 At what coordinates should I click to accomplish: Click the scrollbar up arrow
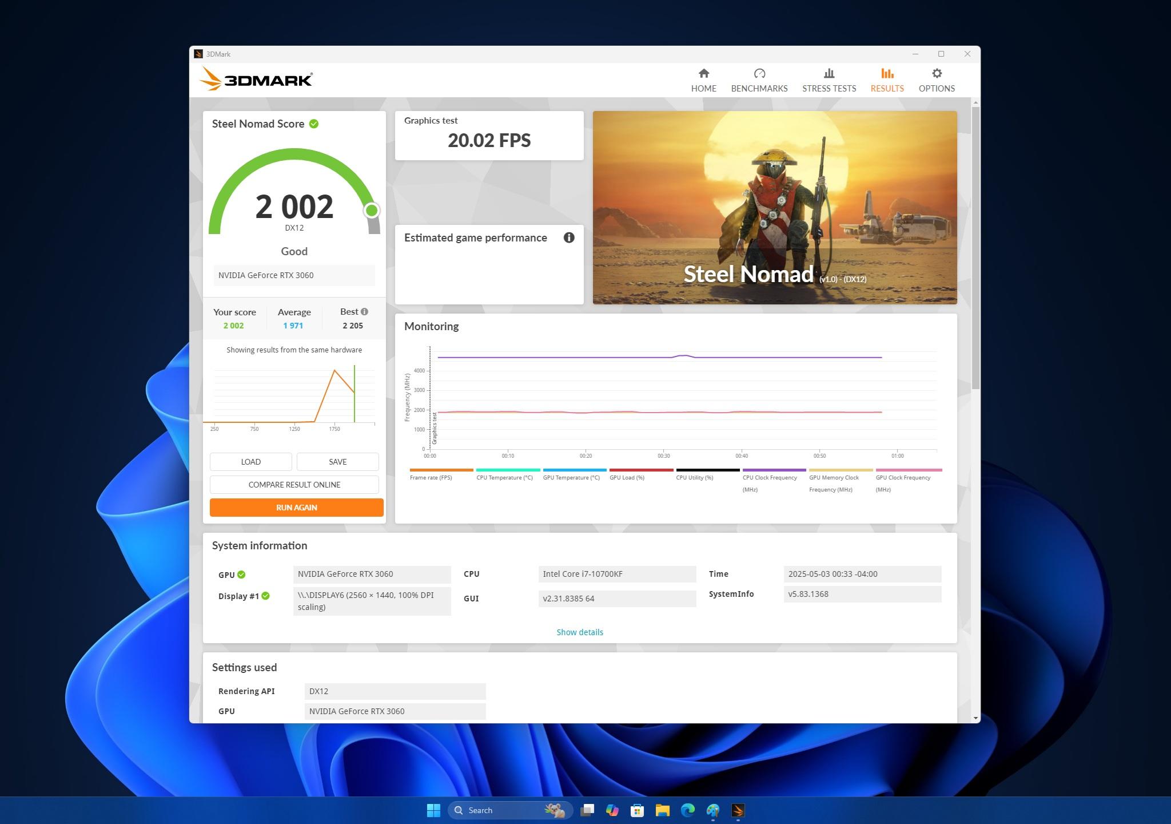975,102
